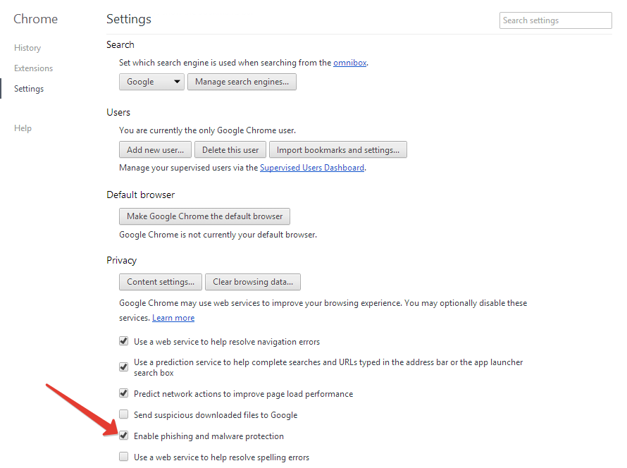Follow the Learn more privacy link

[x=173, y=318]
